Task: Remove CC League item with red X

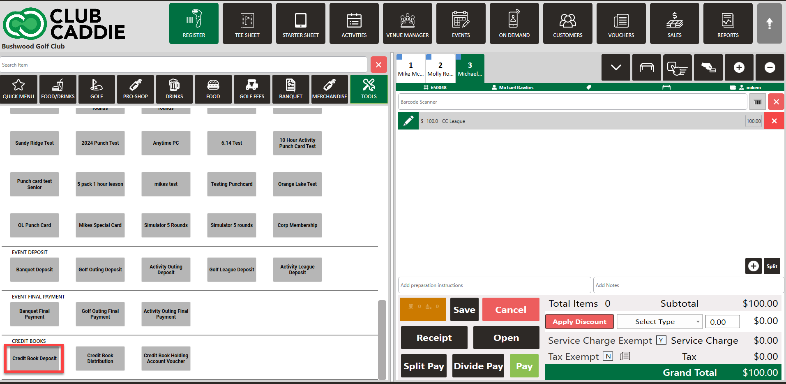Action: click(774, 121)
